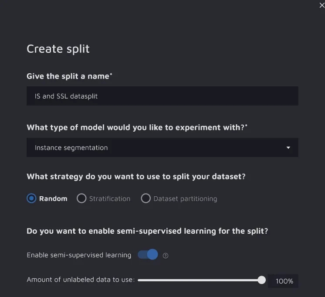This screenshot has width=325, height=297.
Task: Click the middle of the unlabeled data slider track
Action: (200, 280)
